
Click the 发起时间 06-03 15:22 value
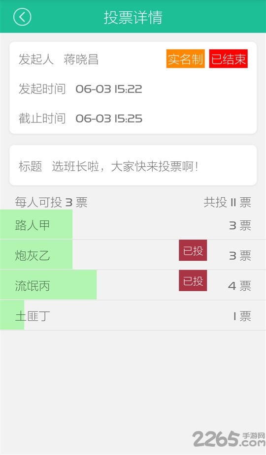(x=109, y=89)
